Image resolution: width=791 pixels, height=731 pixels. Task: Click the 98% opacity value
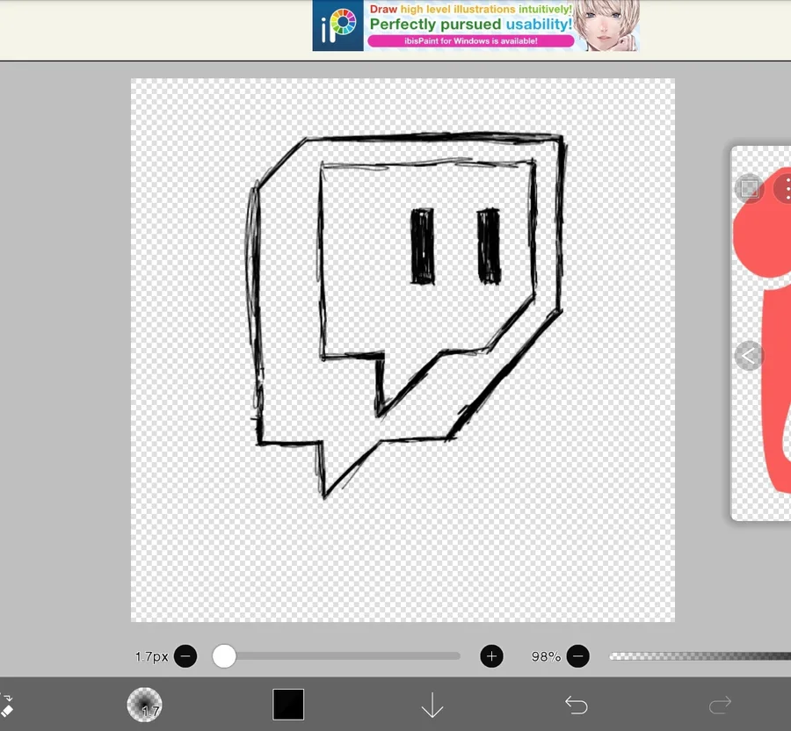coord(546,656)
